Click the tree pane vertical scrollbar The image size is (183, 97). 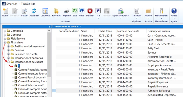click(49, 55)
